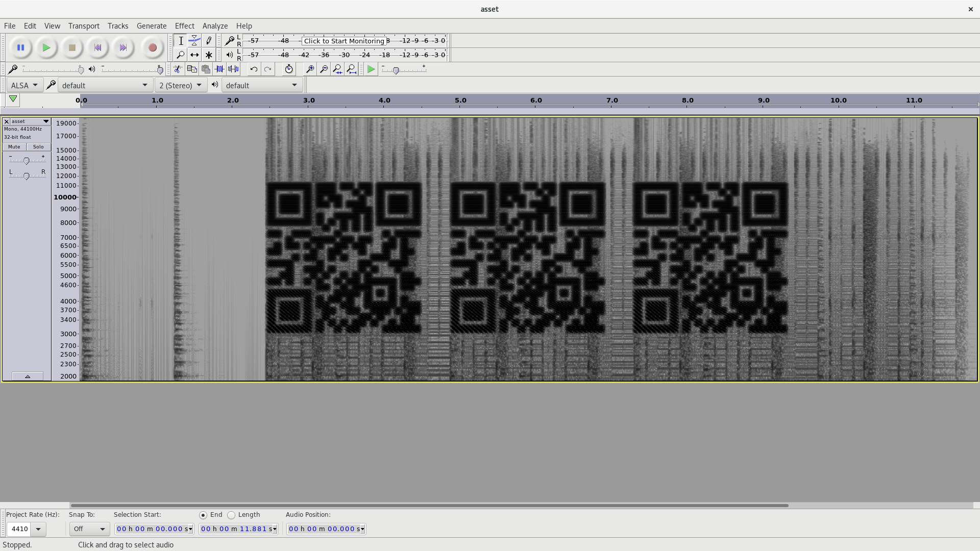The image size is (980, 551).
Task: Select the Envelope tool
Action: tap(194, 41)
